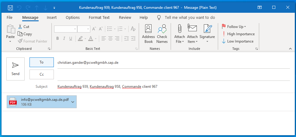Click the Copy icon in Clipboard group
This screenshot has width=296, height=137.
coord(20,34)
